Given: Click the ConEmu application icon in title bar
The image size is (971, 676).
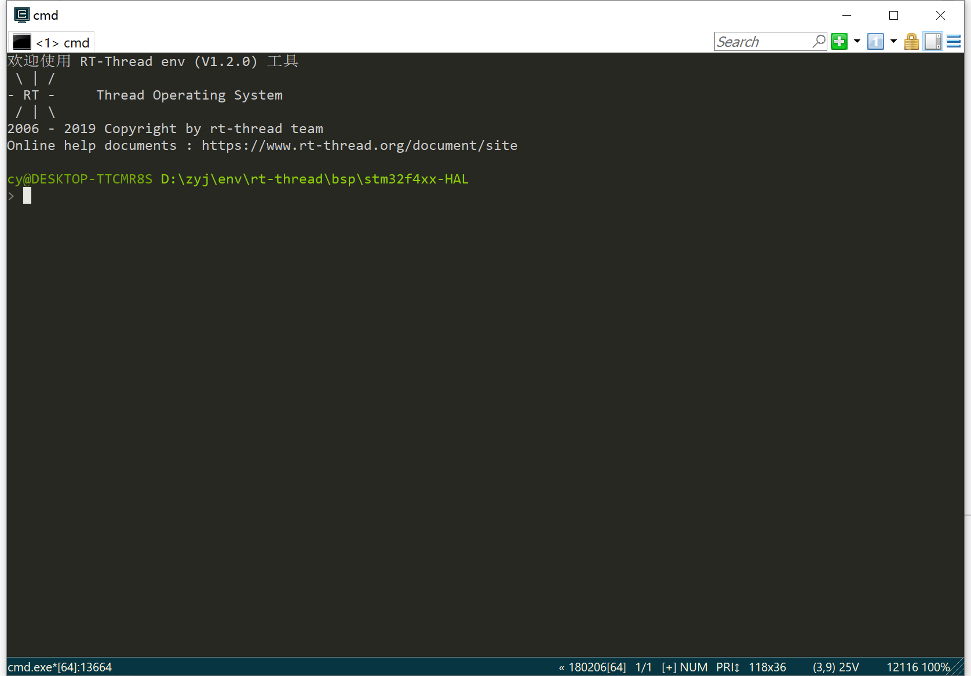Looking at the screenshot, I should 22,15.
